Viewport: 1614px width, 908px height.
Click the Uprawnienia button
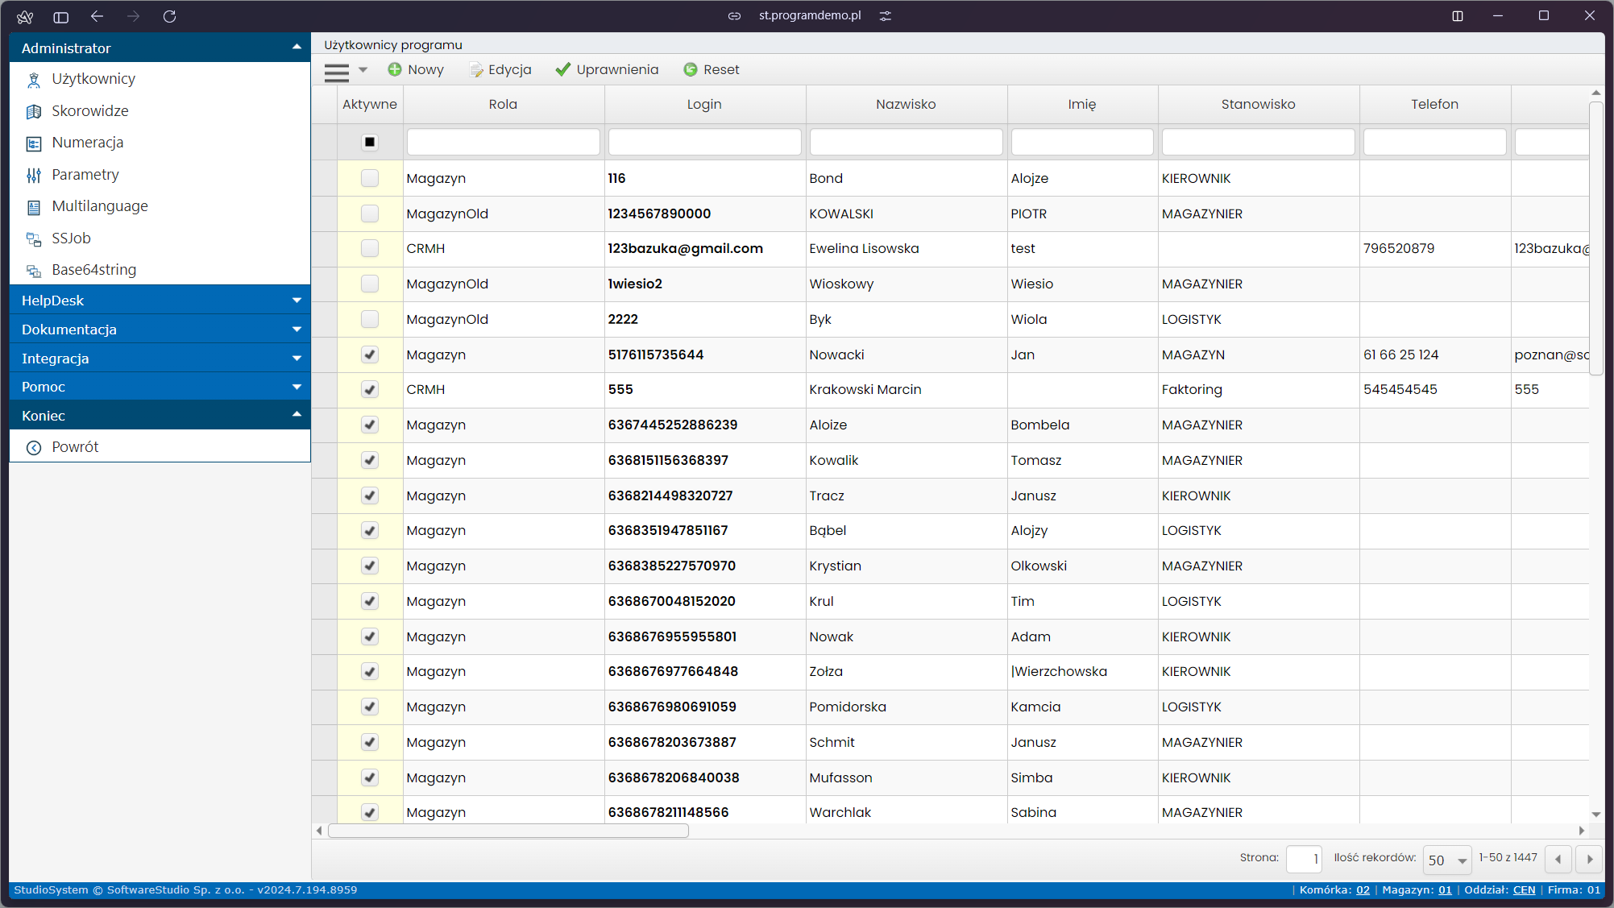coord(608,70)
